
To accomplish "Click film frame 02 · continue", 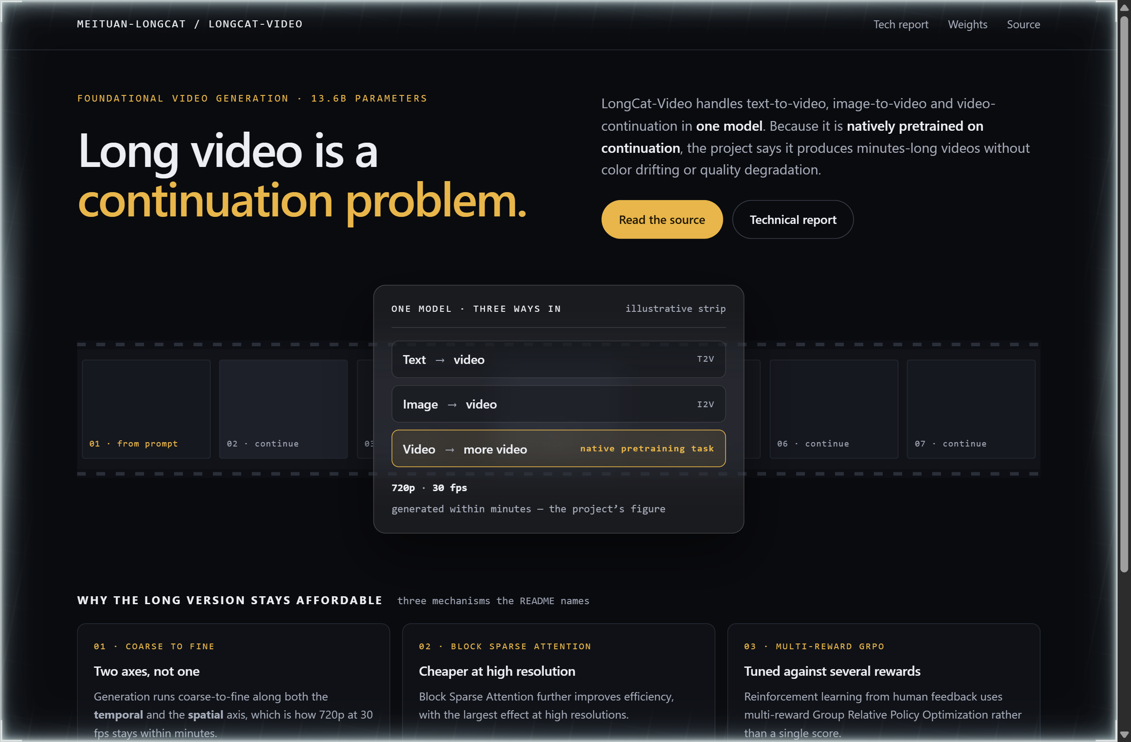I will click(283, 409).
